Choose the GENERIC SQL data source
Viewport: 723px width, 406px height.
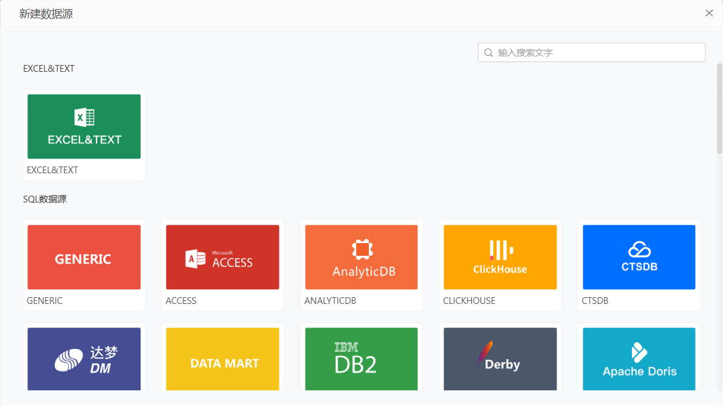tap(84, 257)
